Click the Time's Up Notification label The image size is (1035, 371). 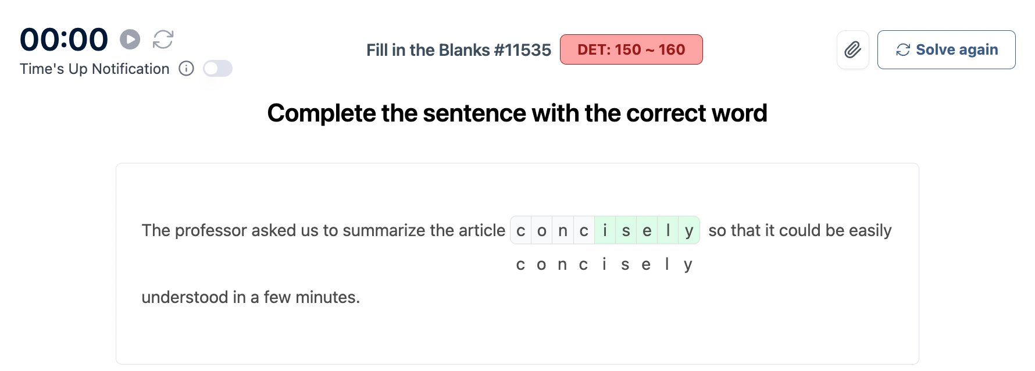pyautogui.click(x=95, y=69)
